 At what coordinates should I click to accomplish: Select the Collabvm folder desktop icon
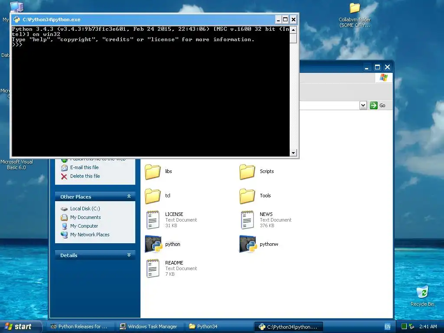[x=355, y=9]
